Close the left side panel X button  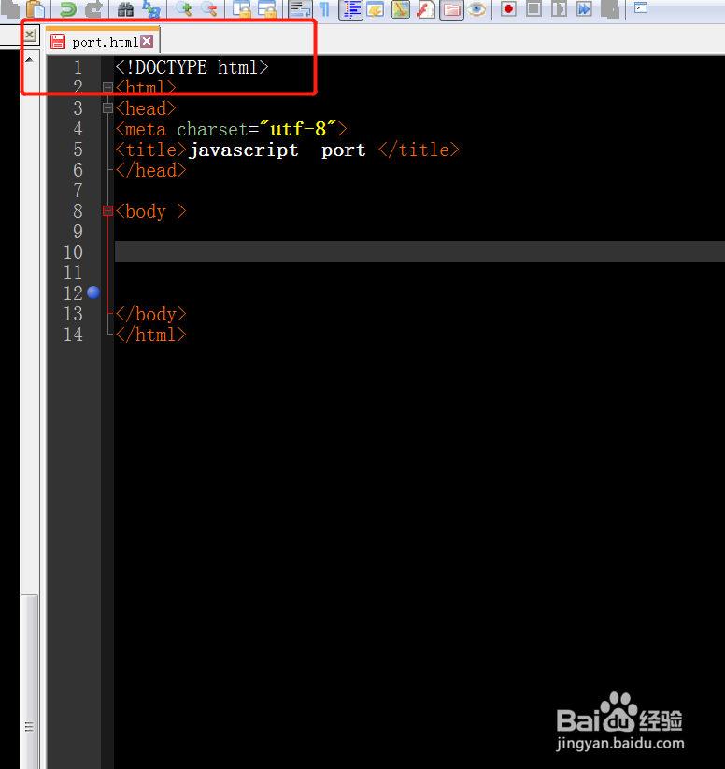[30, 35]
